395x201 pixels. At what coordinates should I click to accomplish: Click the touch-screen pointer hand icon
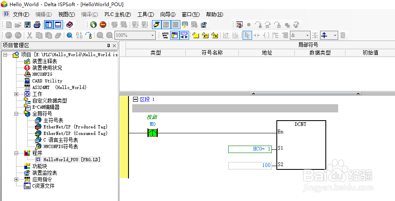[185, 25]
